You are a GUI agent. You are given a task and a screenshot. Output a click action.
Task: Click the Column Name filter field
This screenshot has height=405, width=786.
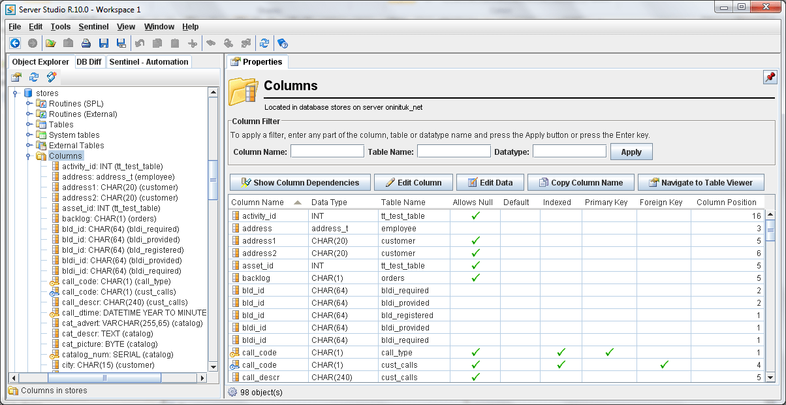327,152
